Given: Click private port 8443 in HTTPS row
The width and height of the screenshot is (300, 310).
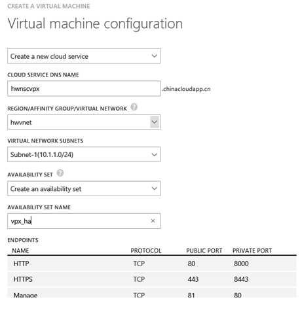Looking at the screenshot, I should tap(241, 279).
